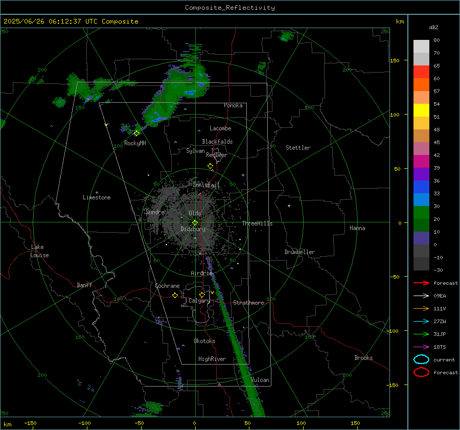Click the Ponoka city label
Viewport: 460px width, 430px height.
tap(233, 105)
